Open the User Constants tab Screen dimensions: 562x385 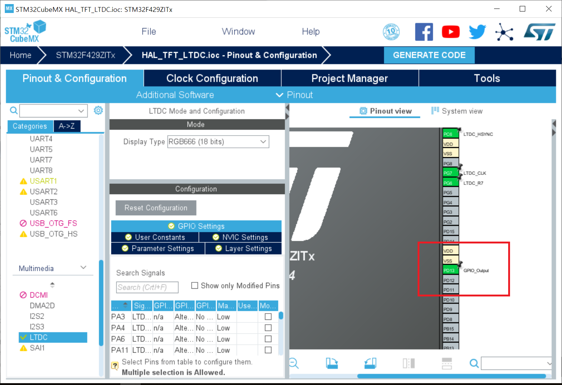pyautogui.click(x=155, y=237)
